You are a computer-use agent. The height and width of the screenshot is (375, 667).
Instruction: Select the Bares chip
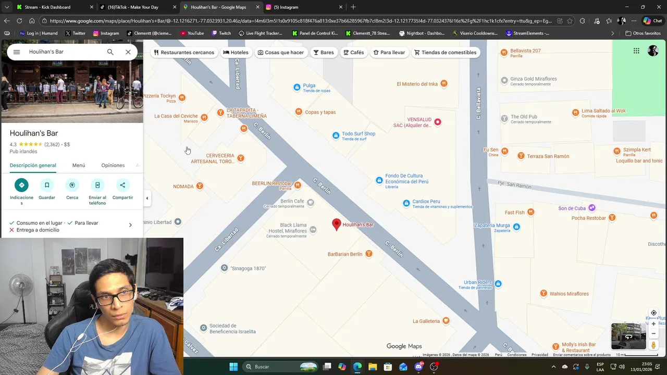click(x=324, y=53)
